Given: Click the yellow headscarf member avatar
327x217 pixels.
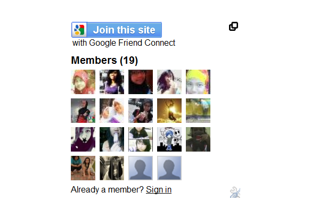Looking at the screenshot, I should coord(198,82).
